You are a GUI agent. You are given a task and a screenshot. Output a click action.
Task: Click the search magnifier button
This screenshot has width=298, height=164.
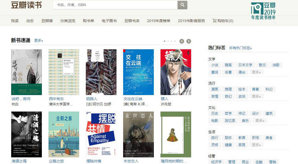point(182,5)
